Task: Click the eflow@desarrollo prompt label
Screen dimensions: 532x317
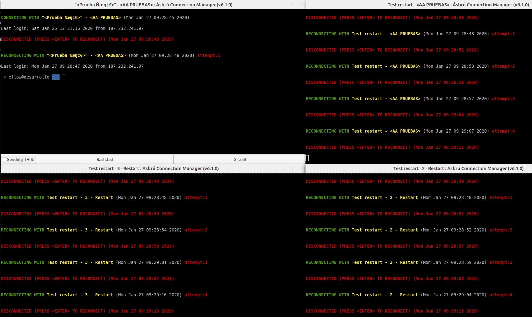Action: 29,77
